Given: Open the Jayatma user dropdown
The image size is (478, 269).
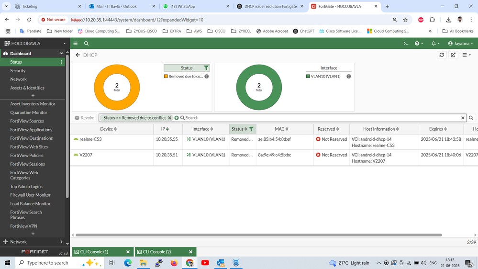Looking at the screenshot, I should (460, 44).
